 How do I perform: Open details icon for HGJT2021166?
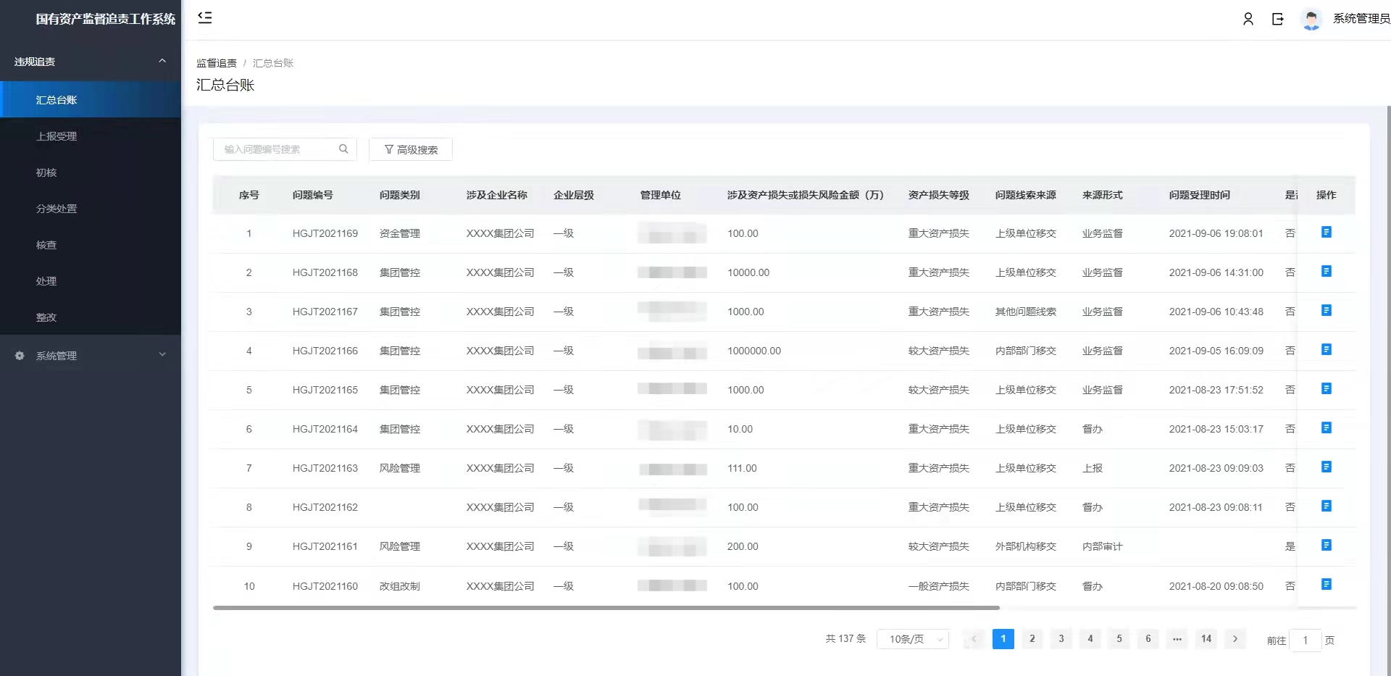[x=1327, y=349]
